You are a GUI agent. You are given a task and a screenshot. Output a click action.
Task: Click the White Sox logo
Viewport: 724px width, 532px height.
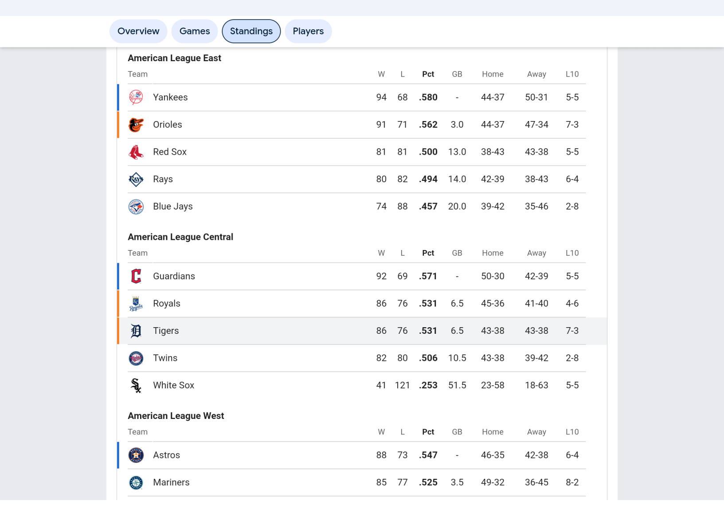coord(136,386)
